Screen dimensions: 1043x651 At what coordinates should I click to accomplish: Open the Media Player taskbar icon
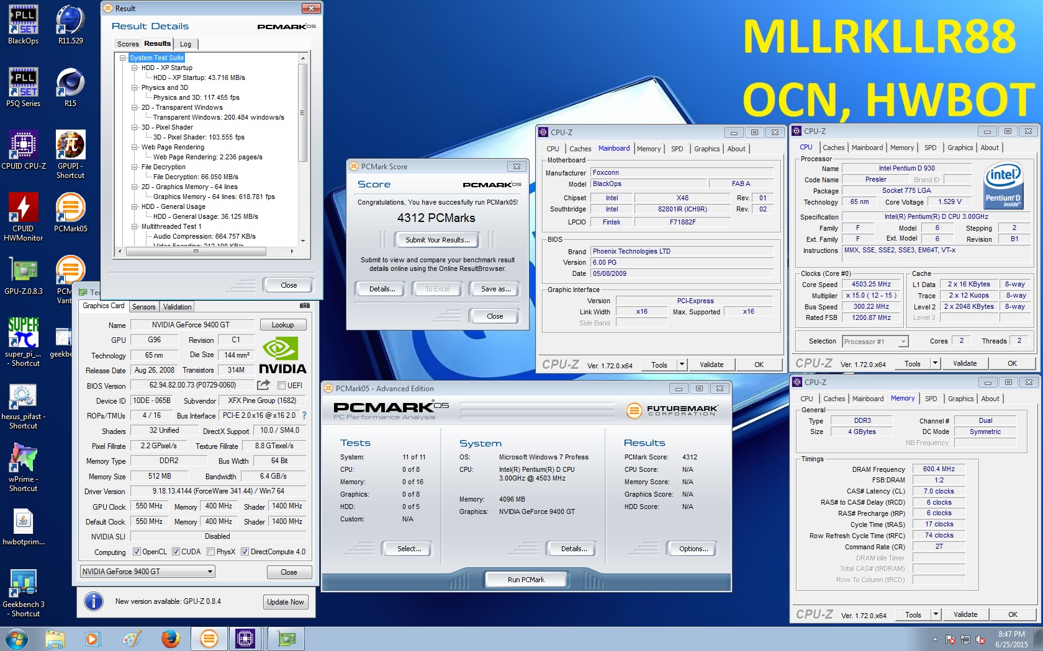click(93, 639)
